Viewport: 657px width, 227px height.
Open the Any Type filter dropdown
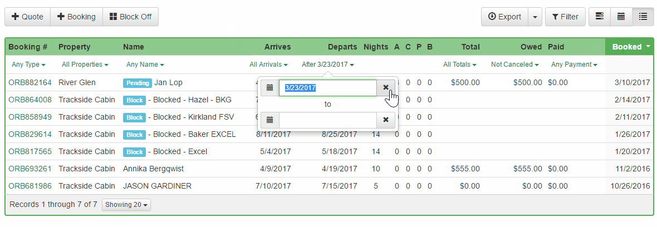point(28,65)
